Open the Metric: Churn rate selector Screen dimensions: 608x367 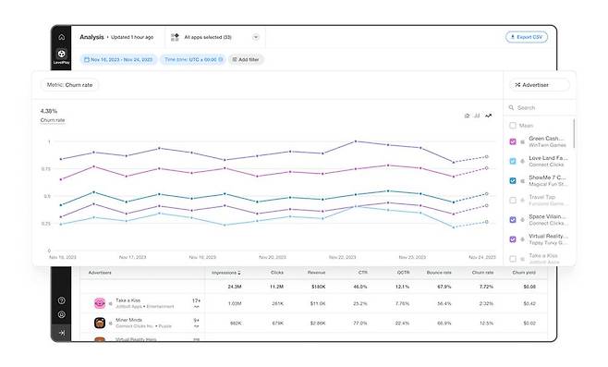click(70, 85)
